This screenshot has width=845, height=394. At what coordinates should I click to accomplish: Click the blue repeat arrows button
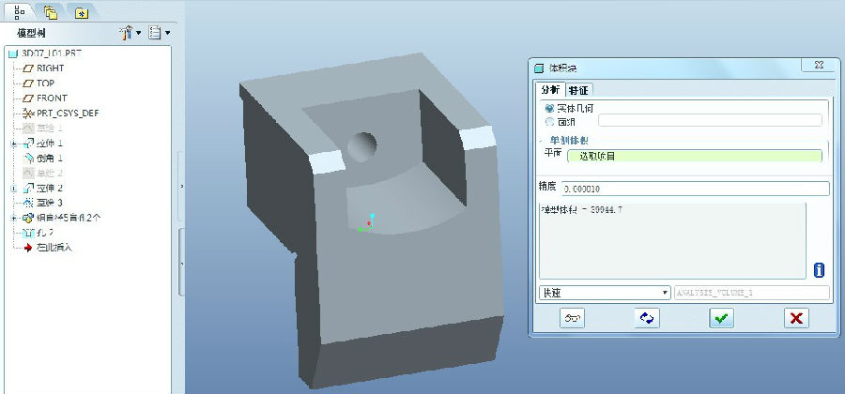[x=647, y=318]
